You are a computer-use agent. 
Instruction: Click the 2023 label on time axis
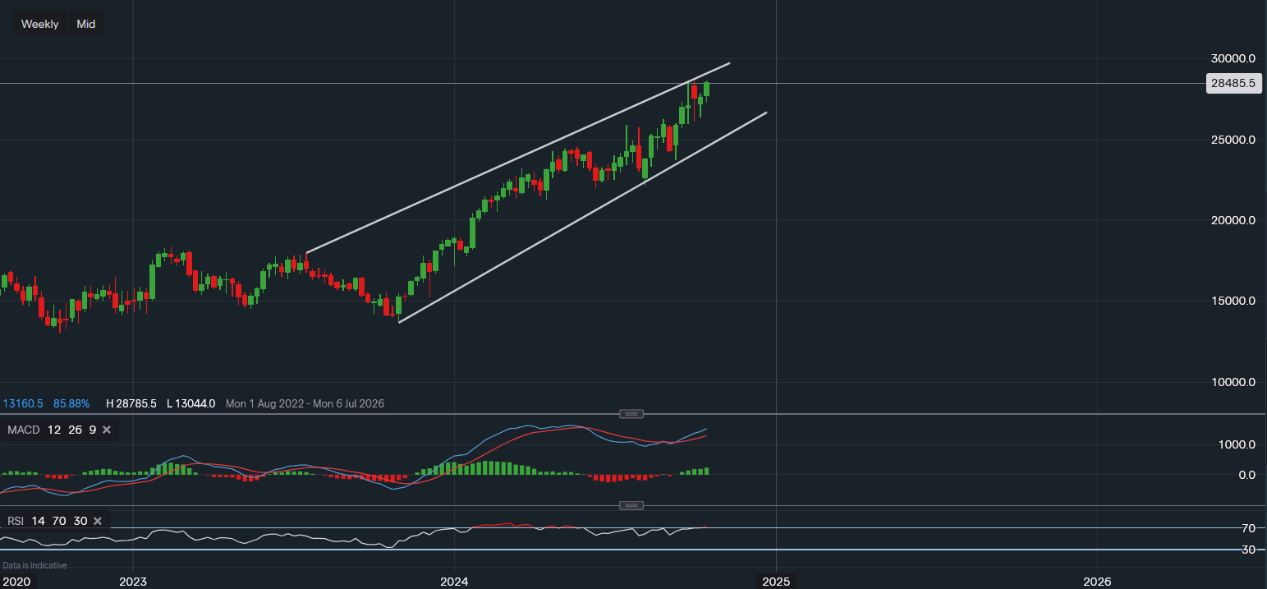tap(133, 582)
